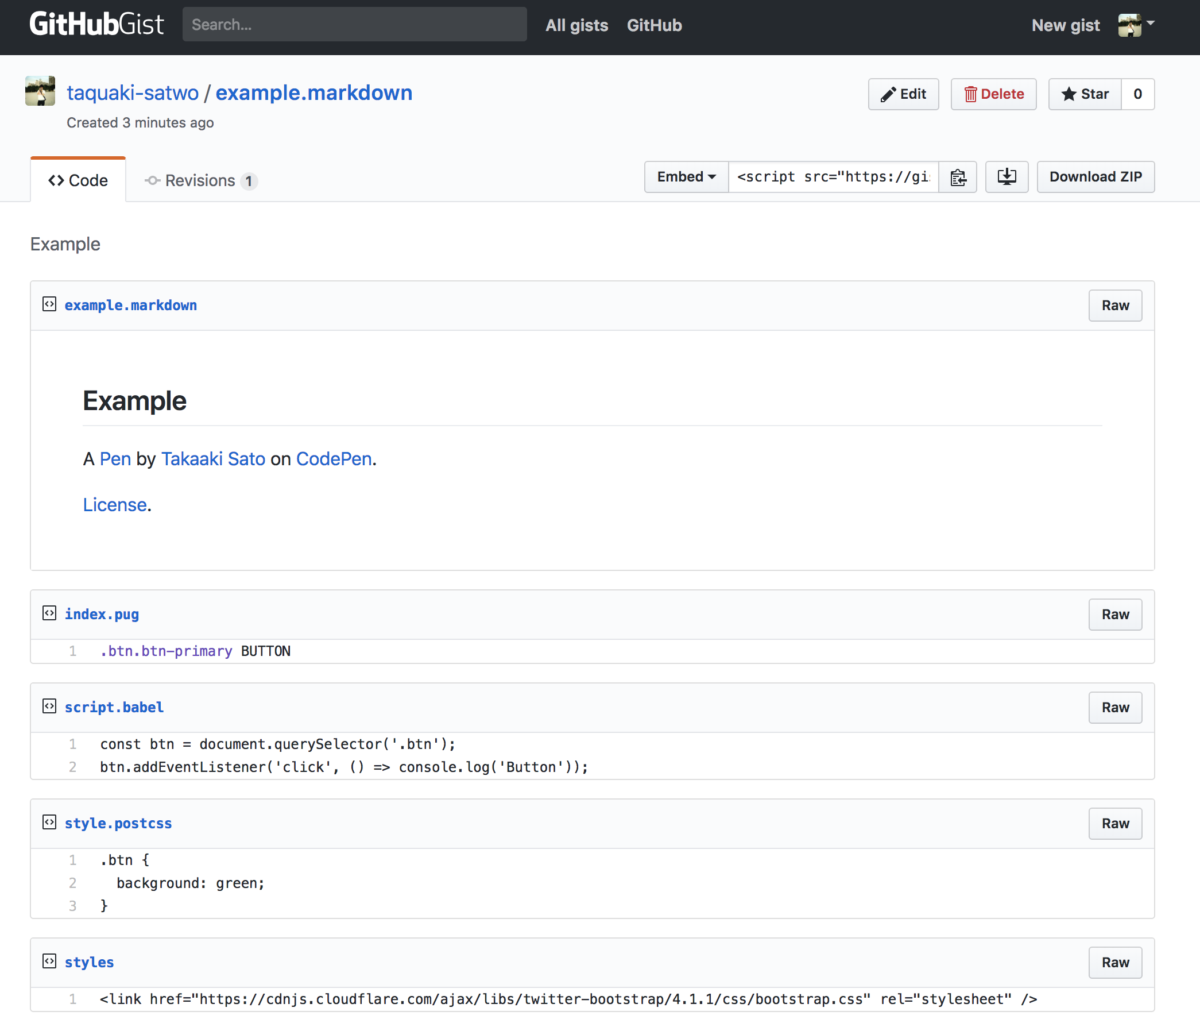Open styles file anchor link
This screenshot has width=1200, height=1027.
tap(89, 962)
